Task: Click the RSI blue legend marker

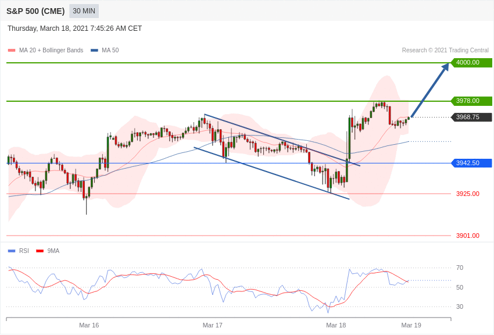Action: click(12, 251)
